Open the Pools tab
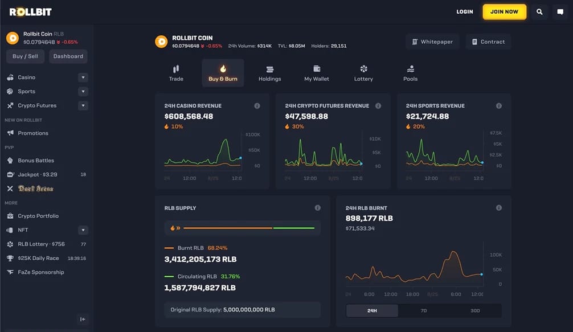Image resolution: width=573 pixels, height=332 pixels. [x=410, y=73]
